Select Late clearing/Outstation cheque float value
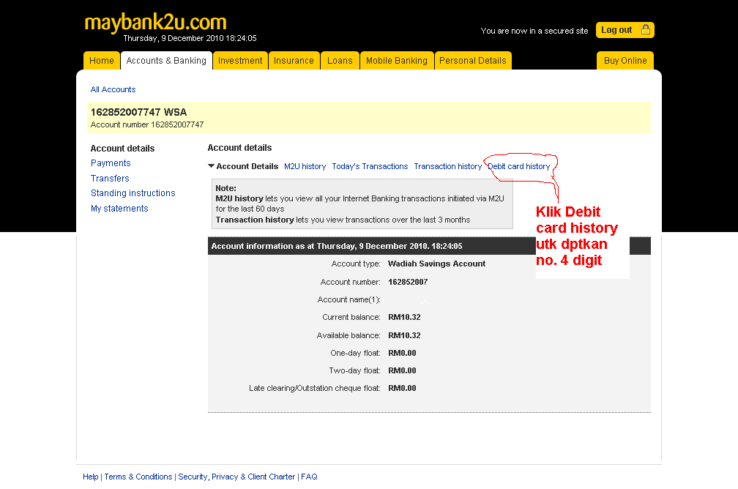The height and width of the screenshot is (489, 738). 402,388
